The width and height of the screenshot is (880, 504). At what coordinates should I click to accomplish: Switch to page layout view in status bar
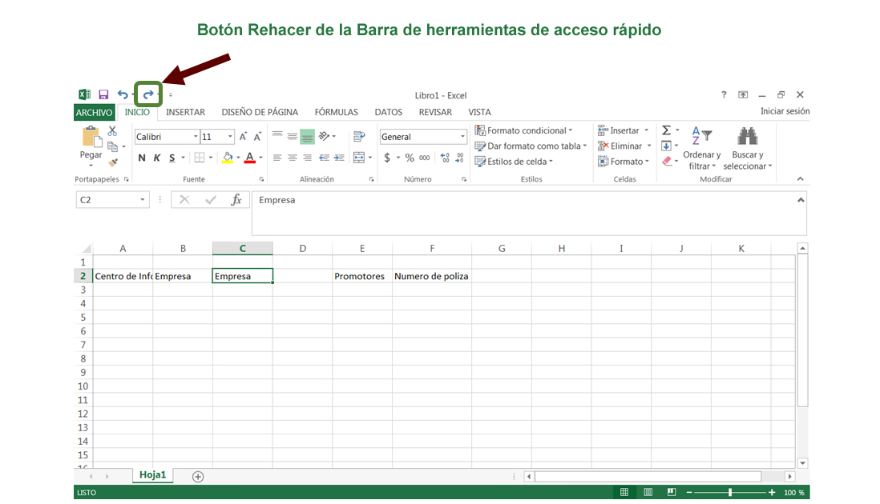[648, 492]
